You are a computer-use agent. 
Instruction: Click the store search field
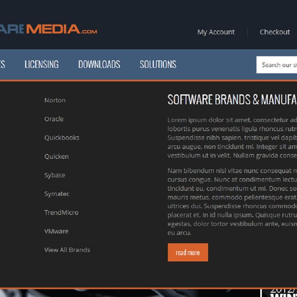point(277,65)
